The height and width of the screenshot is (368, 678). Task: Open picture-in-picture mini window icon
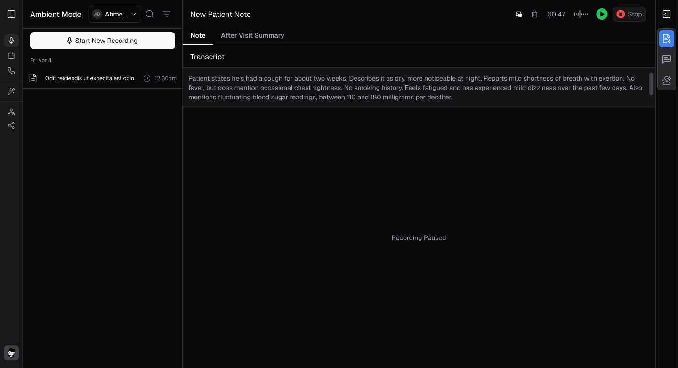[x=519, y=14]
